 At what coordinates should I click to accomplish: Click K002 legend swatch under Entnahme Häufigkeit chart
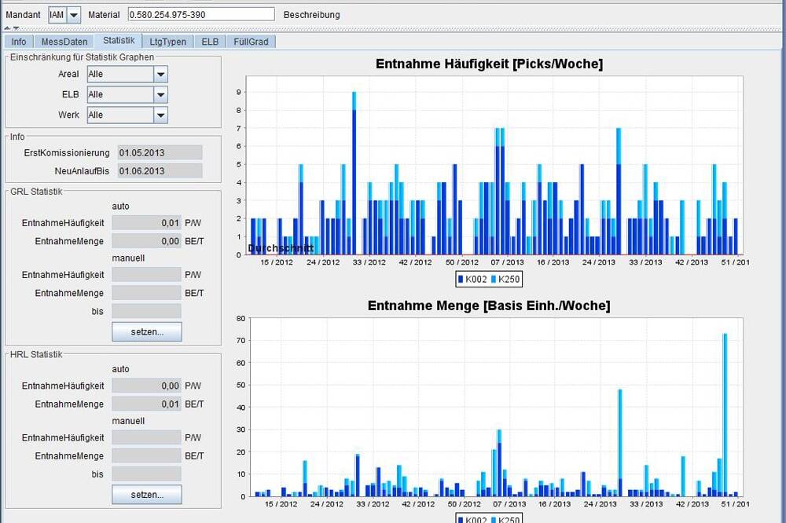coord(461,279)
